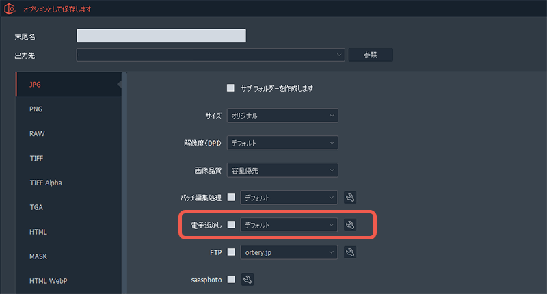Click the 末尾名 text input field

click(x=161, y=36)
